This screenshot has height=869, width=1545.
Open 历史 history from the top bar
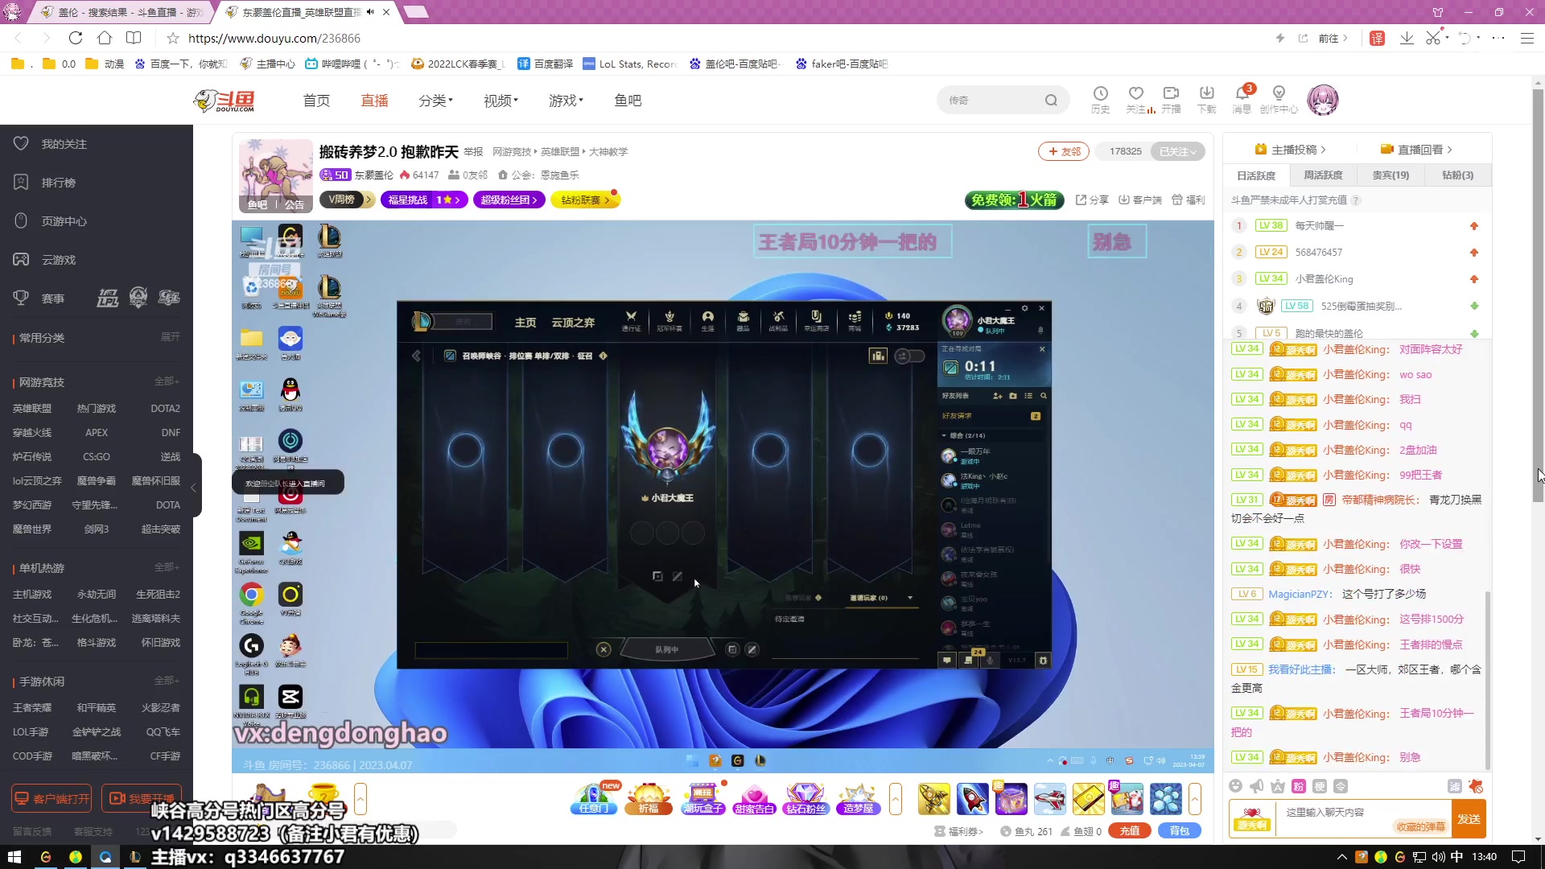coord(1099,98)
